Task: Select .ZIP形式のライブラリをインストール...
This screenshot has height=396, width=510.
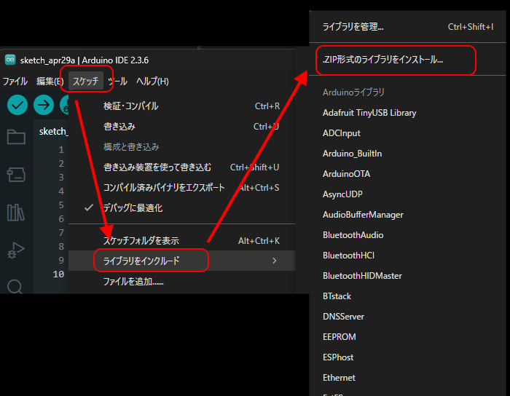Action: tap(408, 60)
